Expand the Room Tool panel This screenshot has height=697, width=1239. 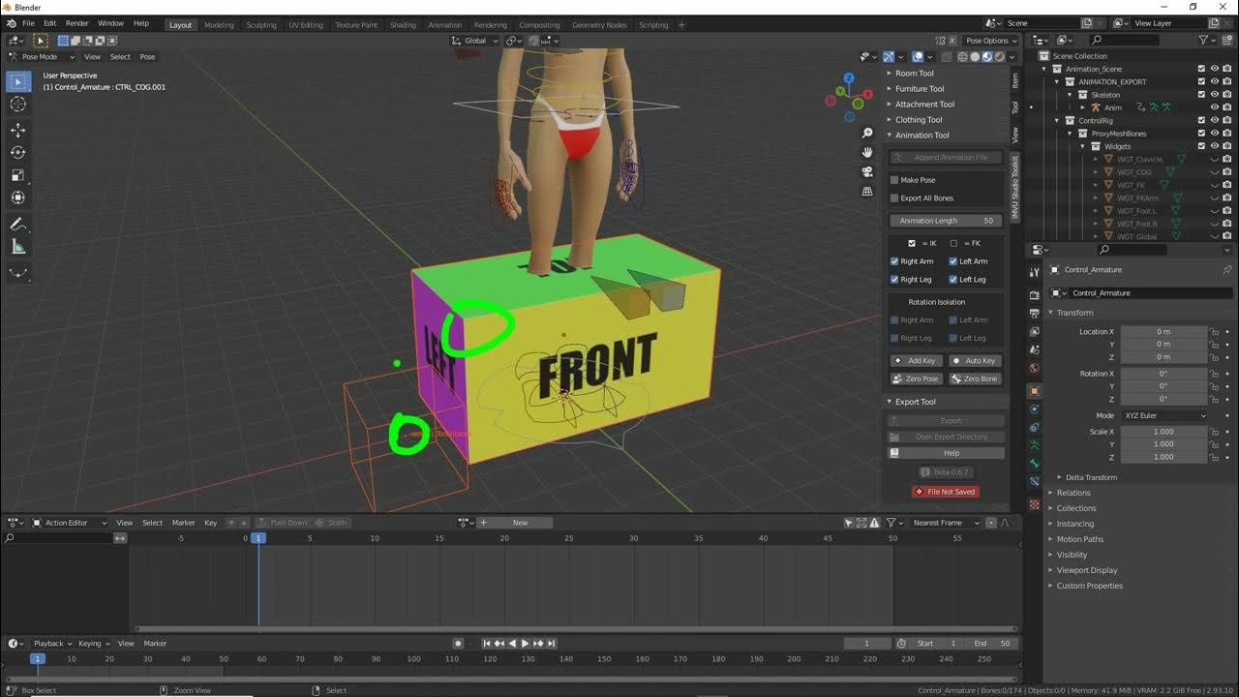click(x=914, y=74)
